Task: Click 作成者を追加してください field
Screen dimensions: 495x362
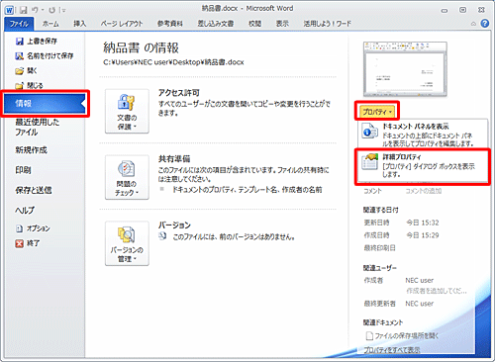Action: click(x=437, y=291)
